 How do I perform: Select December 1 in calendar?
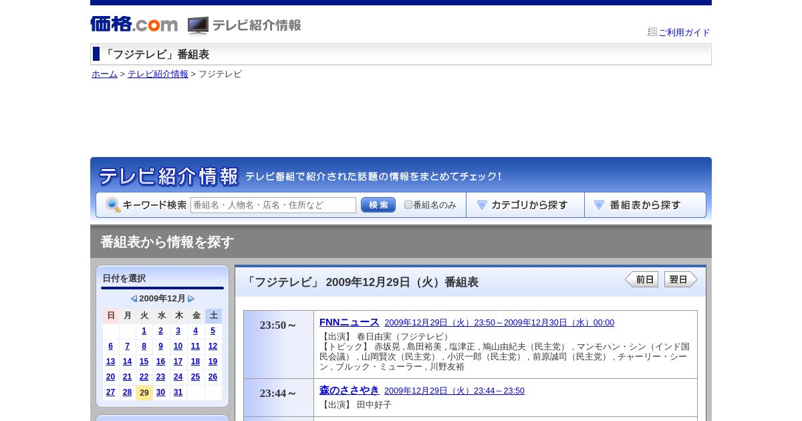point(144,331)
